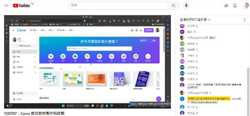This screenshot has width=250, height=116.
Task: Open the Brand item with gold badge in sidebar
Action: pyautogui.click(x=24, y=67)
